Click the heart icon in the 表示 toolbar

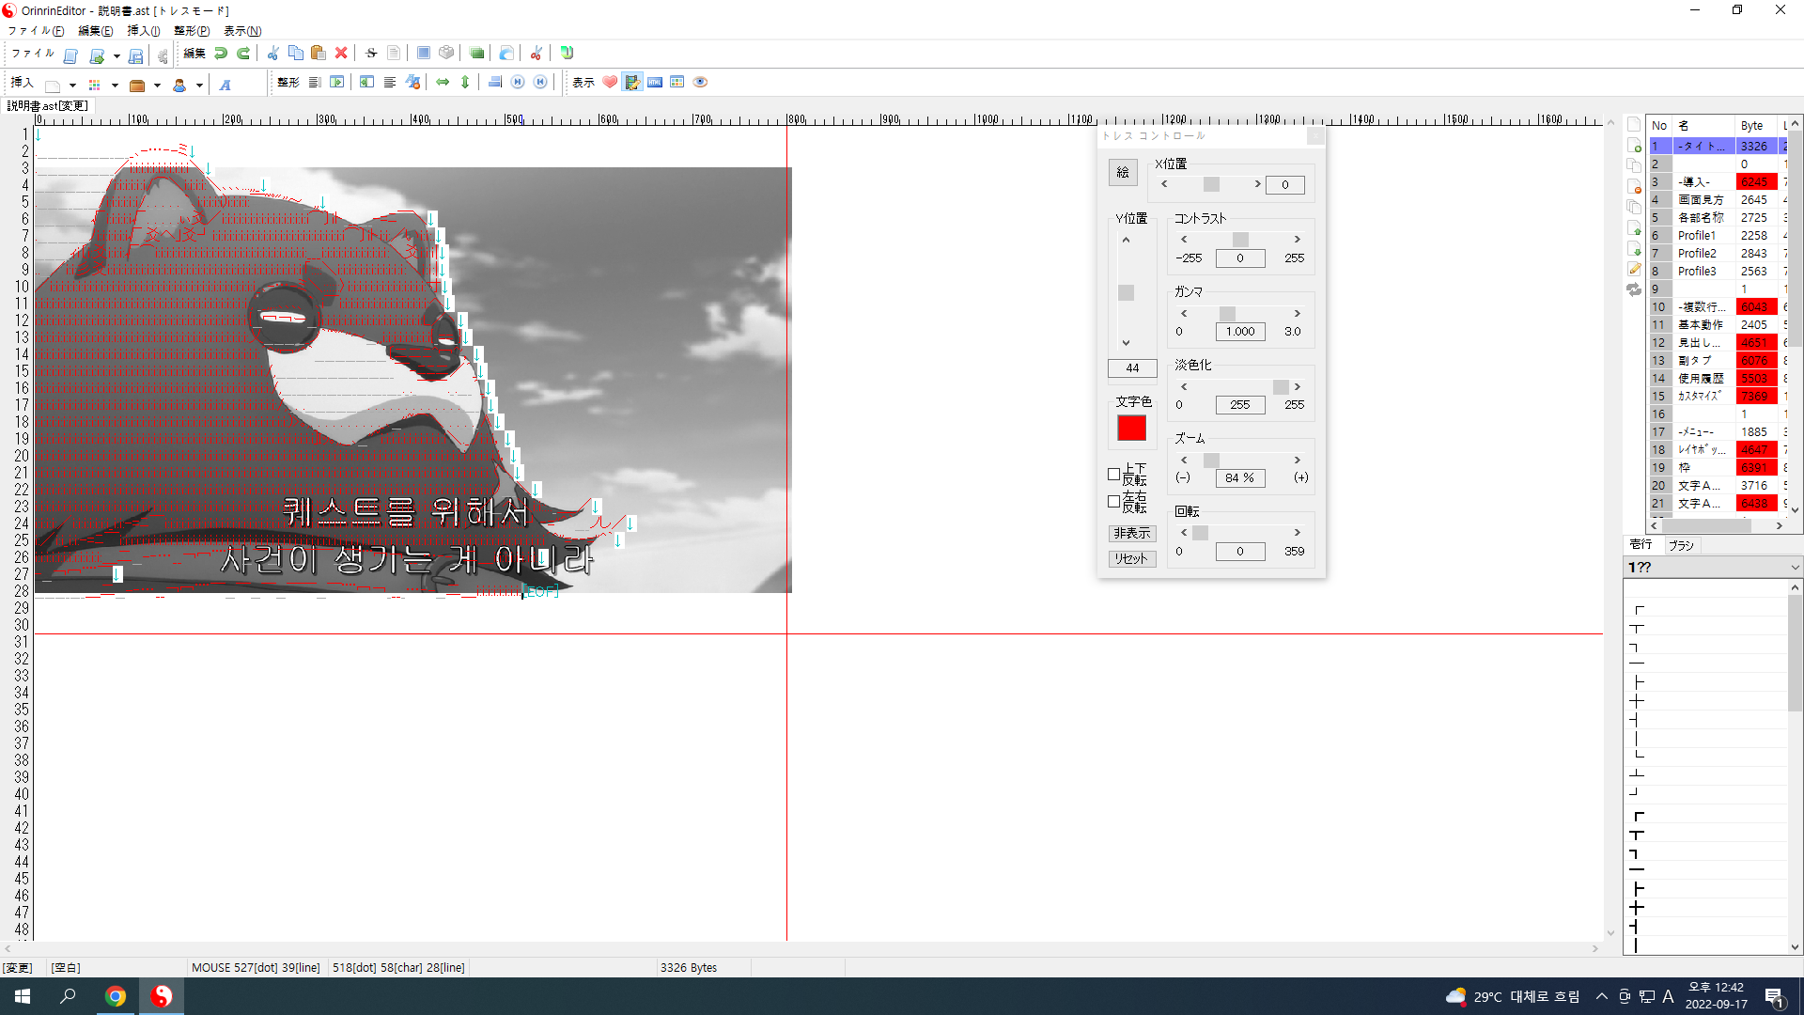pyautogui.click(x=610, y=83)
